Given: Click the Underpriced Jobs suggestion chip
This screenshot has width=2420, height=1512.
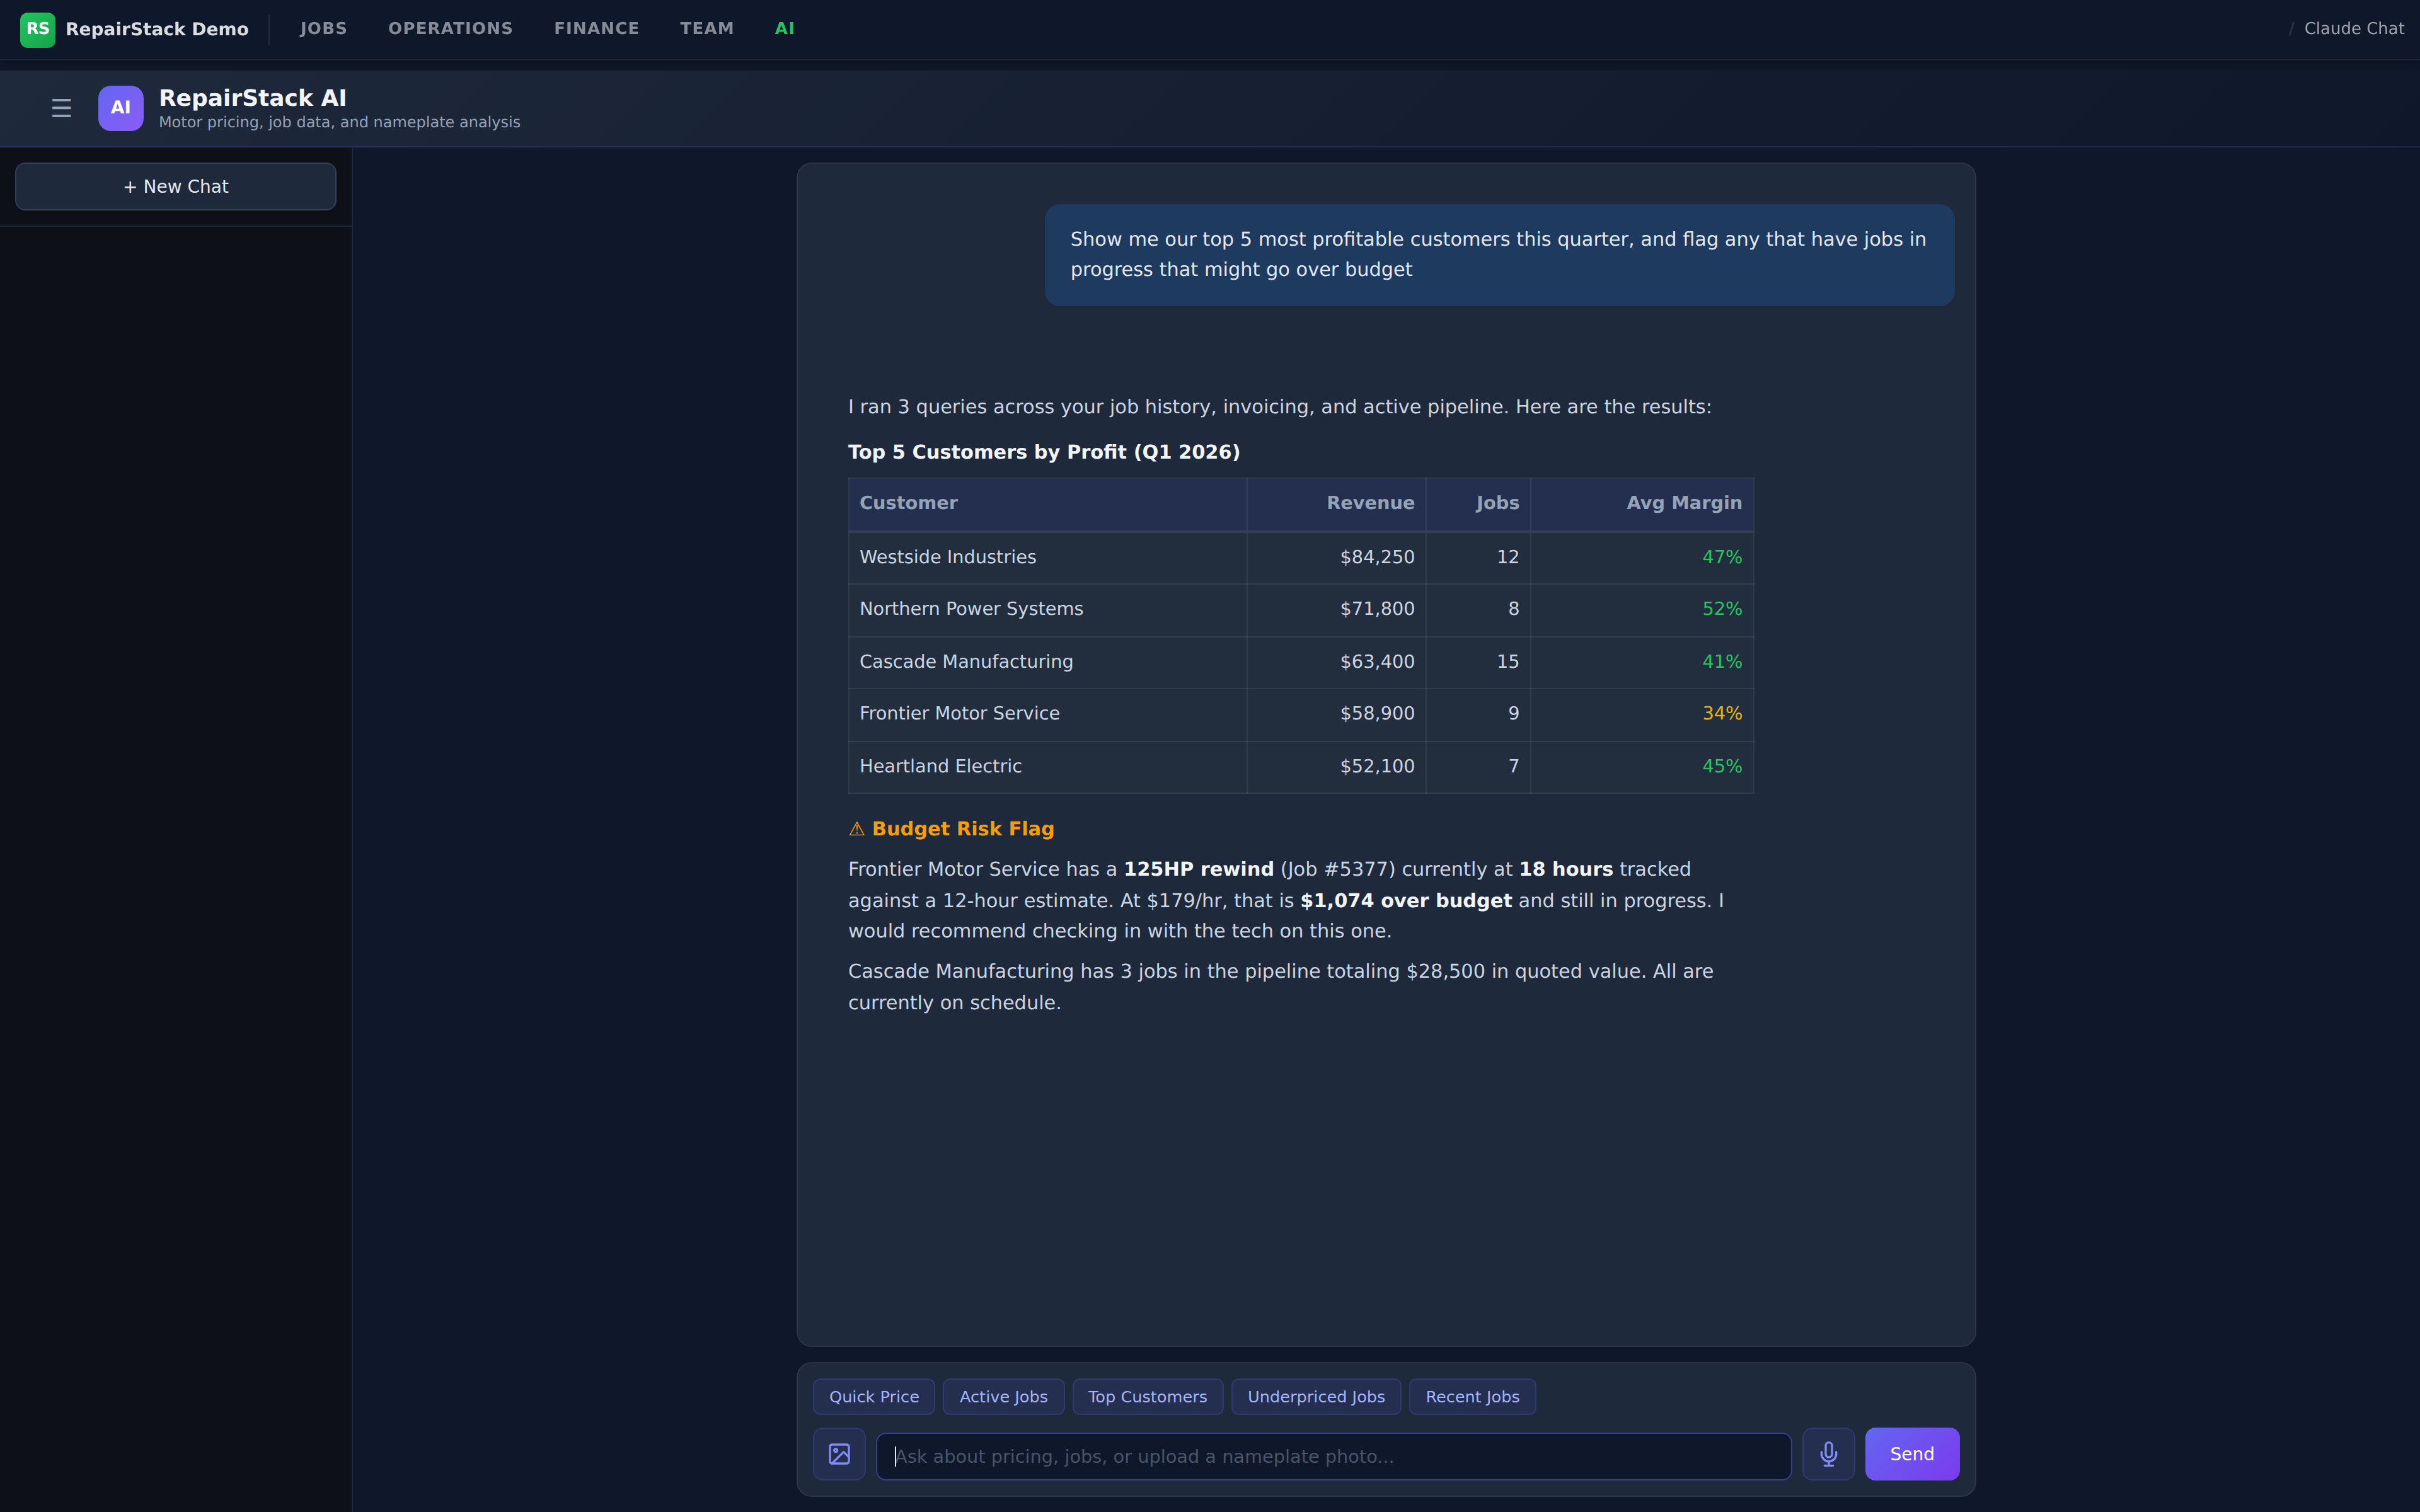Looking at the screenshot, I should 1316,1397.
